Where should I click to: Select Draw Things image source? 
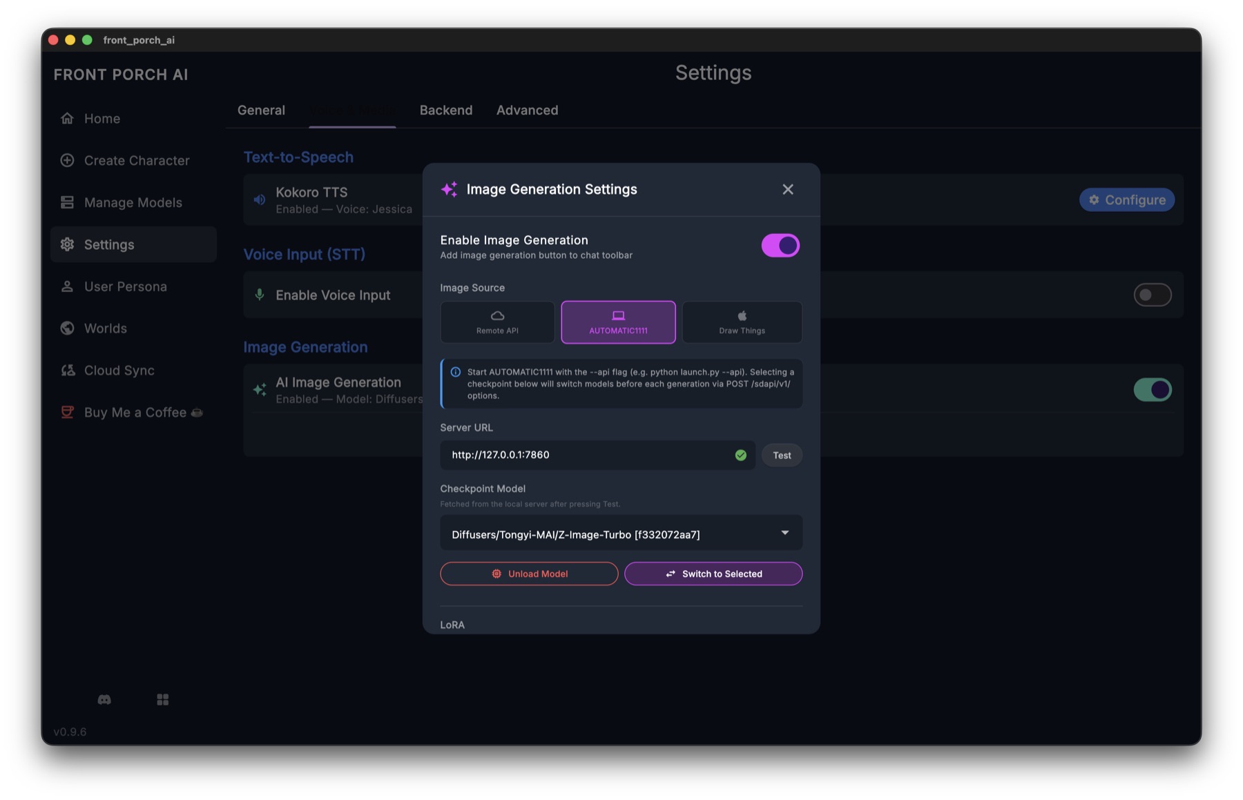pyautogui.click(x=742, y=322)
